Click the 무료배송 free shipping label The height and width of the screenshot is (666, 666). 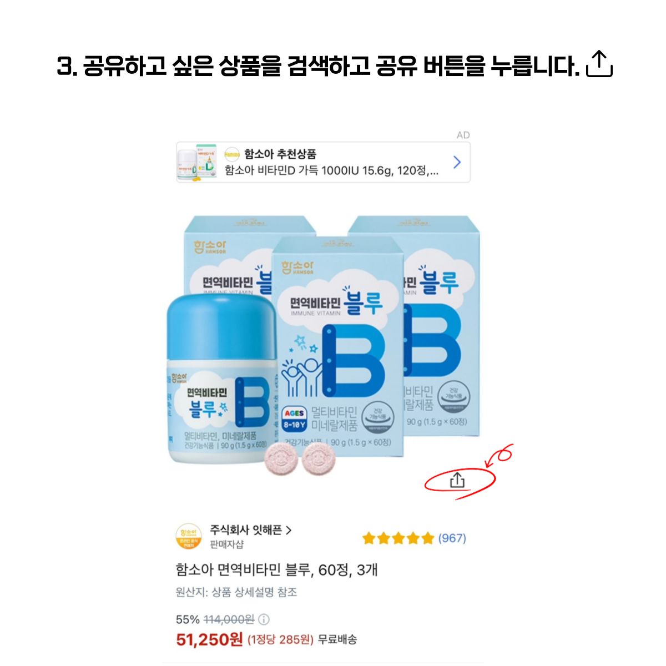coord(337,640)
